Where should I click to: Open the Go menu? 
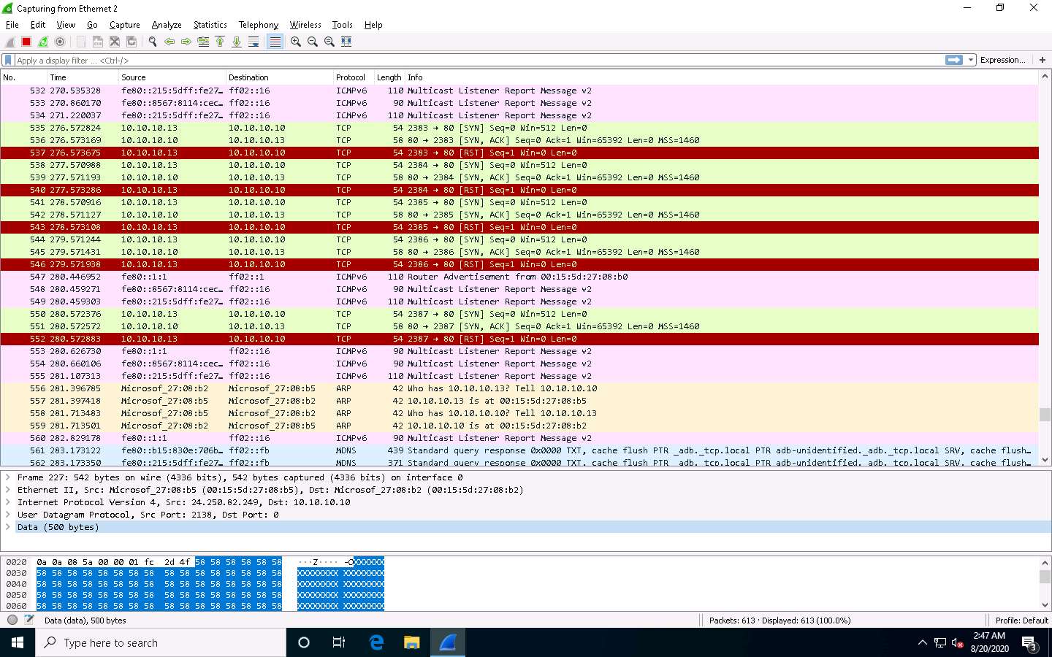coord(92,25)
